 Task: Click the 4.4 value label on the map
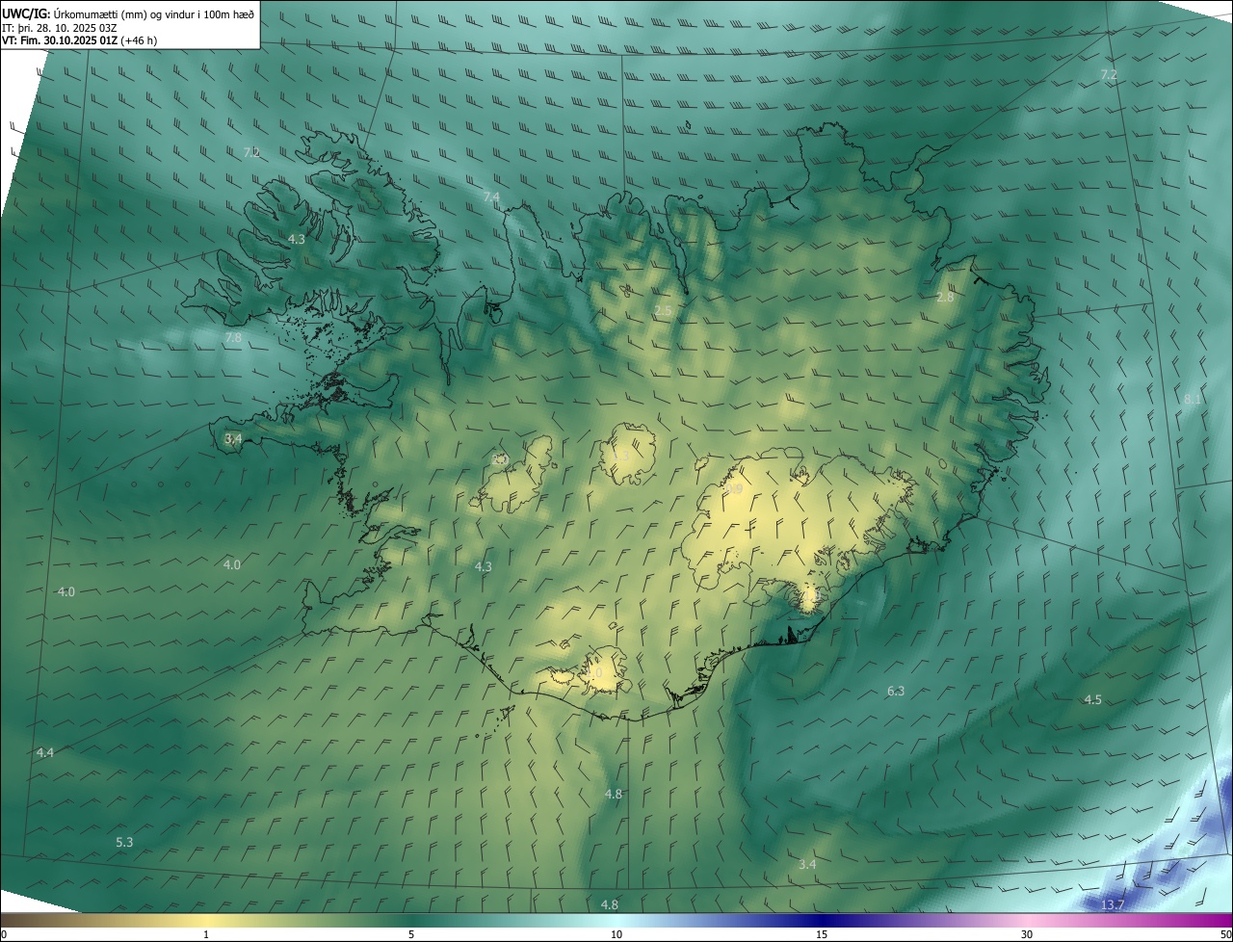pos(45,752)
